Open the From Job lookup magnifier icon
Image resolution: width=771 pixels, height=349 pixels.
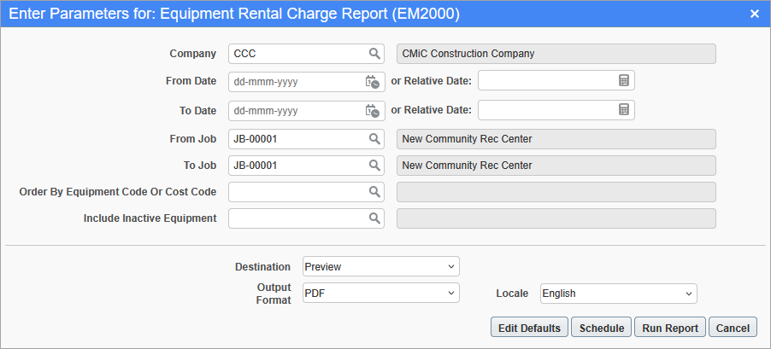tap(374, 139)
